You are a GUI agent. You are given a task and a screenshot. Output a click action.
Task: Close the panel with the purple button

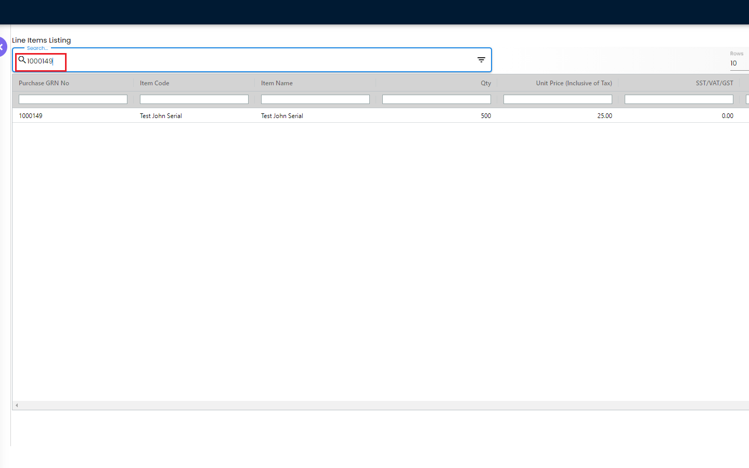[x=3, y=47]
